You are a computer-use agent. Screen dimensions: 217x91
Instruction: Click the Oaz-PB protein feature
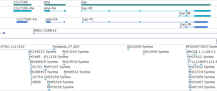[x=194, y=27]
